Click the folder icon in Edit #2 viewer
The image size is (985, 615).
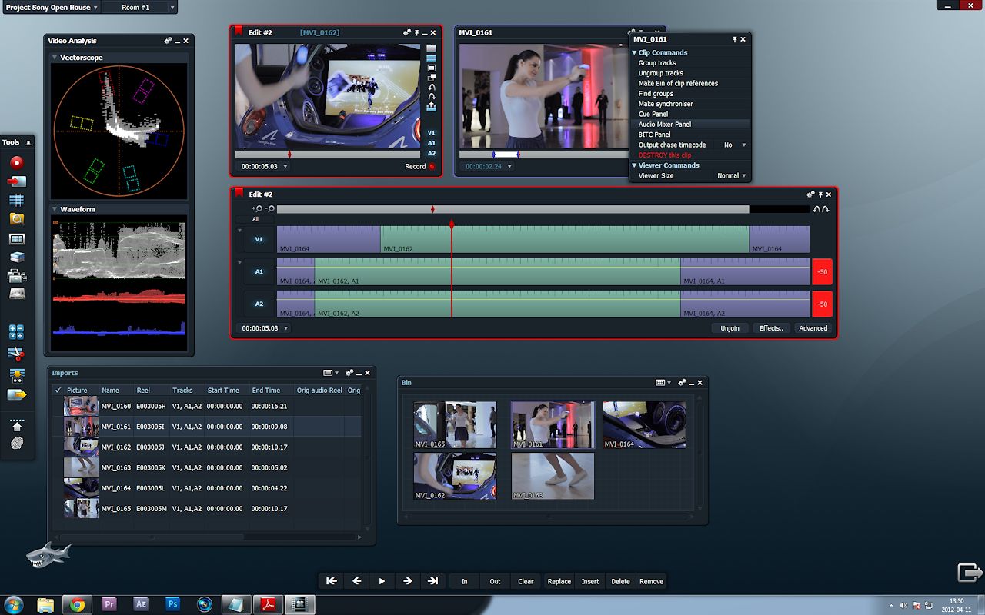pos(432,48)
